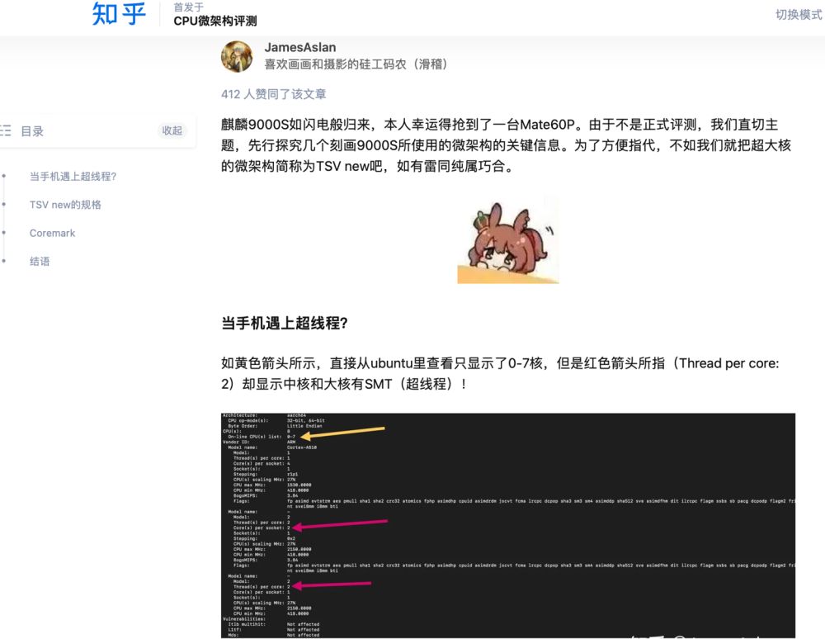Viewport: 825px width, 639px height.
Task: Click the 目录 sidebar title text
Action: point(32,130)
